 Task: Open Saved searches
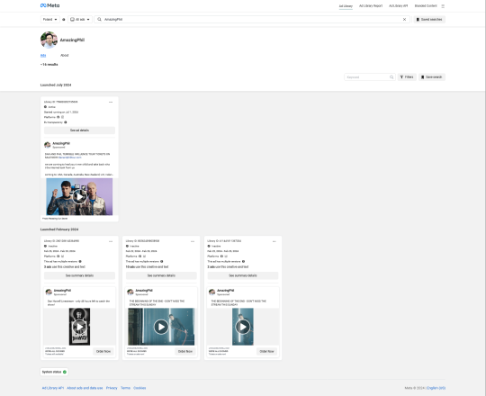429,20
